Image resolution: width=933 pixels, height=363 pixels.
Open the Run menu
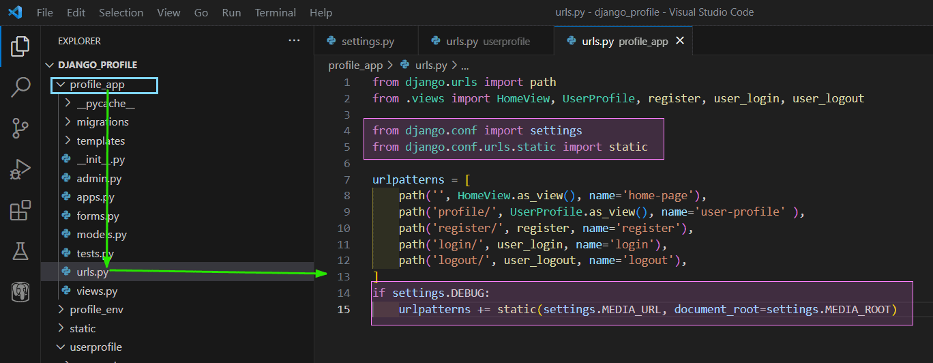tap(232, 12)
